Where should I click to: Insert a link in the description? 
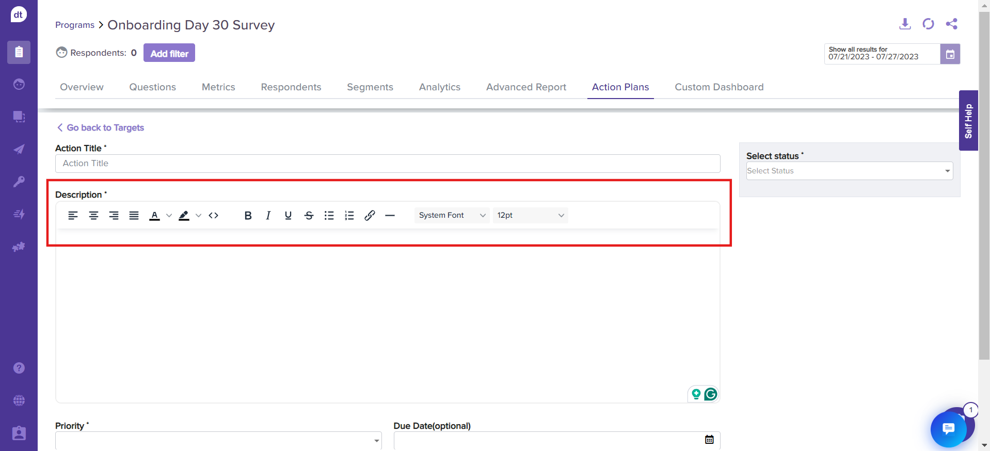pos(370,216)
